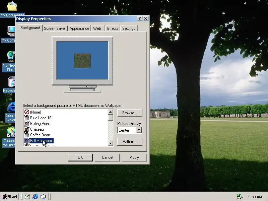Launch Internet Explorer from Quick Launch
This screenshot has width=268, height=201.
pos(35,197)
